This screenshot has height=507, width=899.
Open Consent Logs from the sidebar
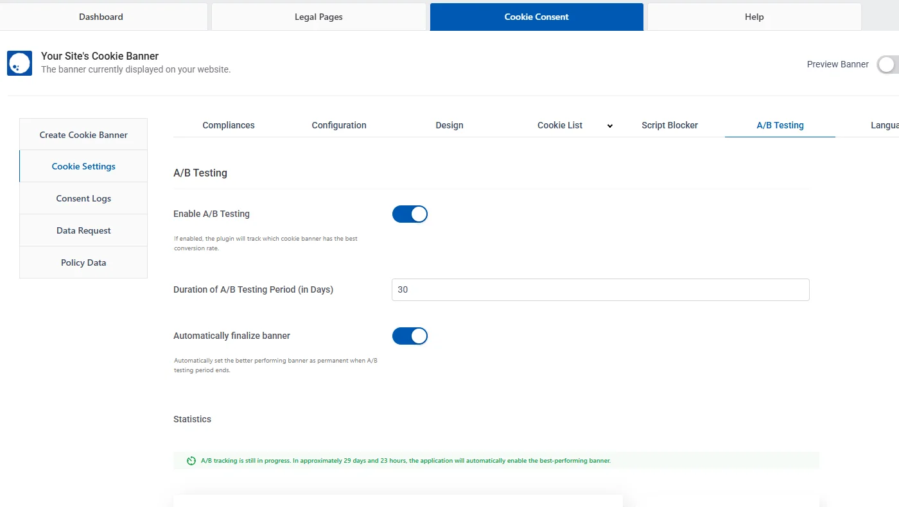tap(83, 198)
